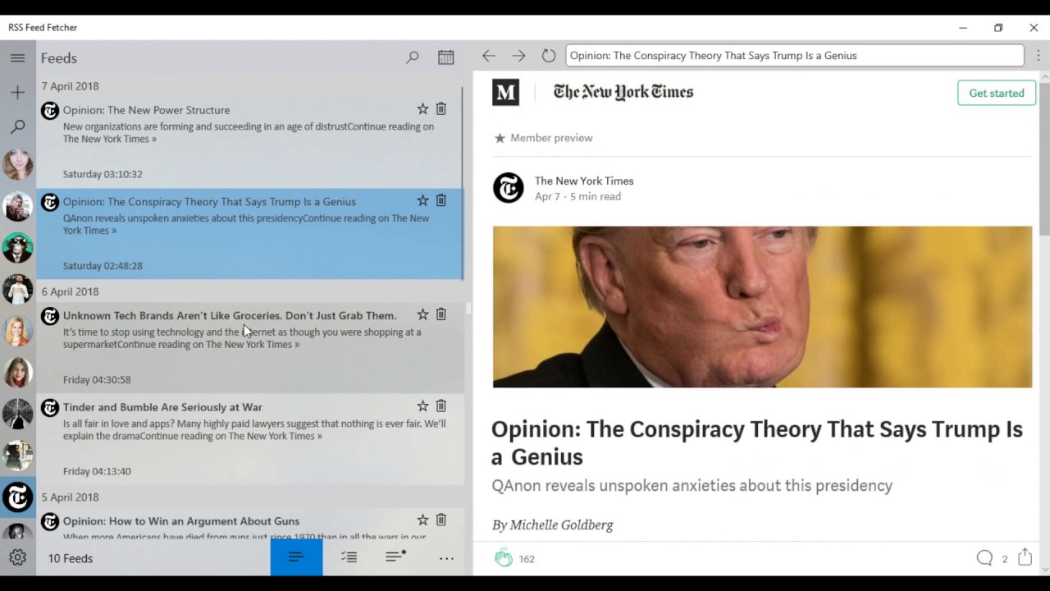Viewport: 1050px width, 591px height.
Task: Click the New York Times author avatar
Action: point(509,188)
